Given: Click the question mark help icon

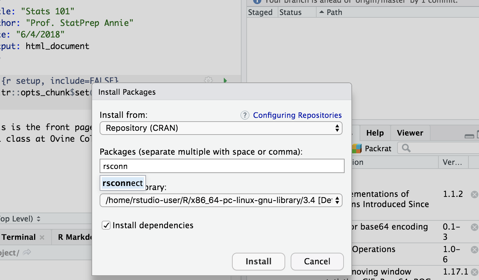Looking at the screenshot, I should click(245, 115).
